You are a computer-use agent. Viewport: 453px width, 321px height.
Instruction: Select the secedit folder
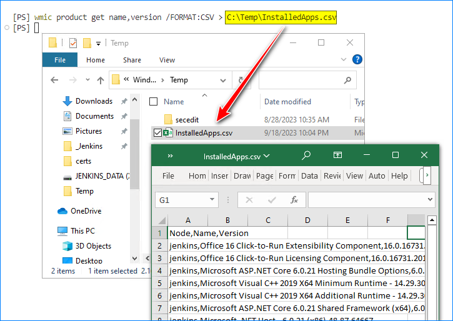tap(187, 120)
